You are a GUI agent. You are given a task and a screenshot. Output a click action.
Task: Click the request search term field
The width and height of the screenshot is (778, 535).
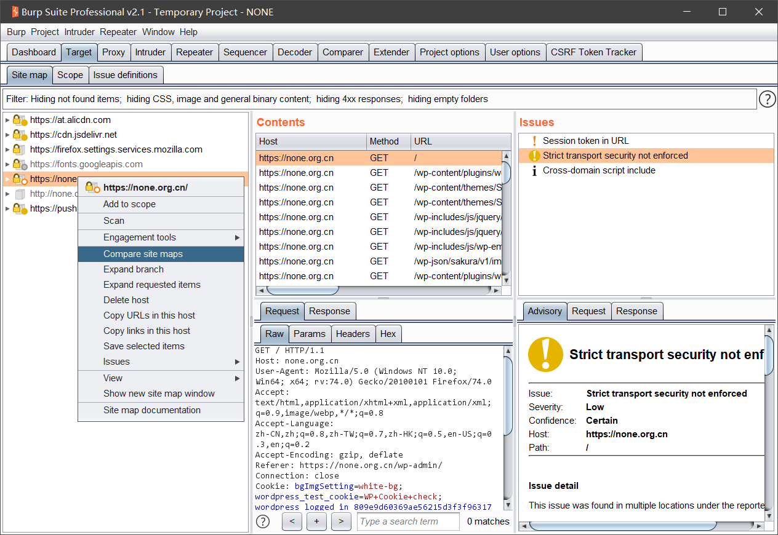point(408,521)
